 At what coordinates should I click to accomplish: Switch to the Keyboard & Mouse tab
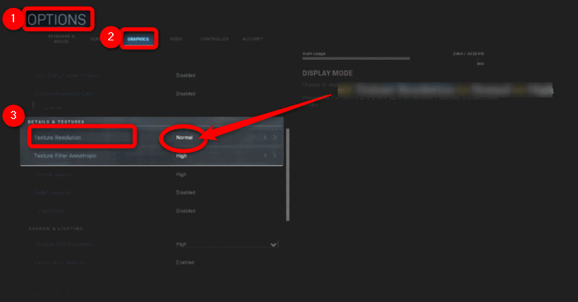[x=62, y=39]
